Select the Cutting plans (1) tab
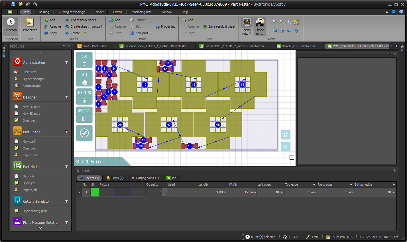The height and width of the screenshot is (242, 407). click(x=145, y=178)
